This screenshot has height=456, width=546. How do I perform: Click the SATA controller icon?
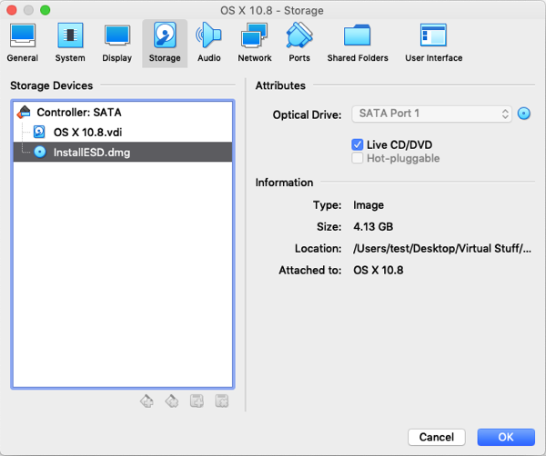click(24, 113)
